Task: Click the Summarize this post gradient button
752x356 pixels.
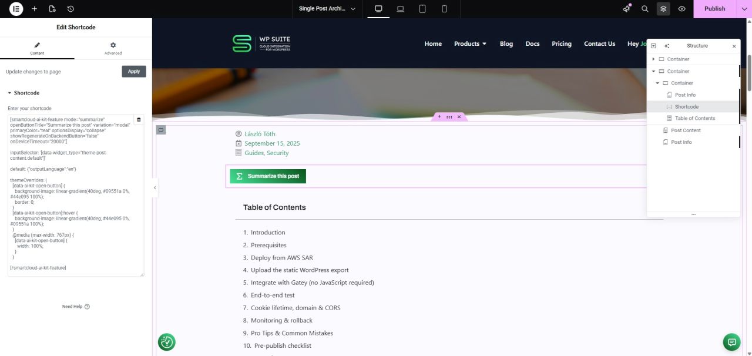Action: click(268, 176)
